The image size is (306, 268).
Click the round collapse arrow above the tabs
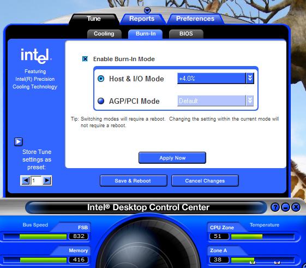coord(147,10)
